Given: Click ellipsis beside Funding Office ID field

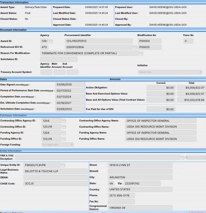Looking at the screenshot, I should click(x=64, y=139).
